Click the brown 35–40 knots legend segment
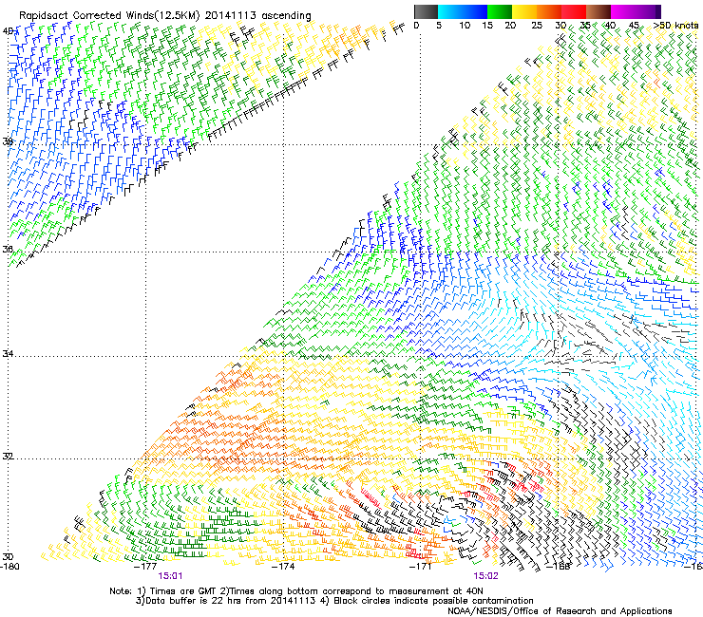The width and height of the screenshot is (703, 617). pos(598,11)
